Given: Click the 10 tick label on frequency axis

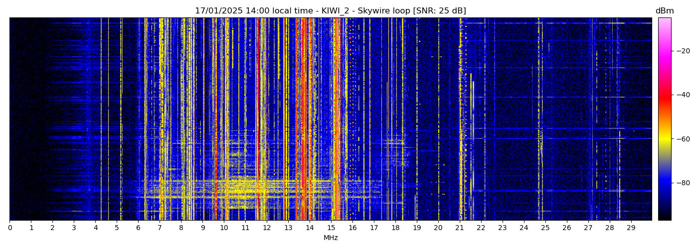Looking at the screenshot, I should 224,228.
